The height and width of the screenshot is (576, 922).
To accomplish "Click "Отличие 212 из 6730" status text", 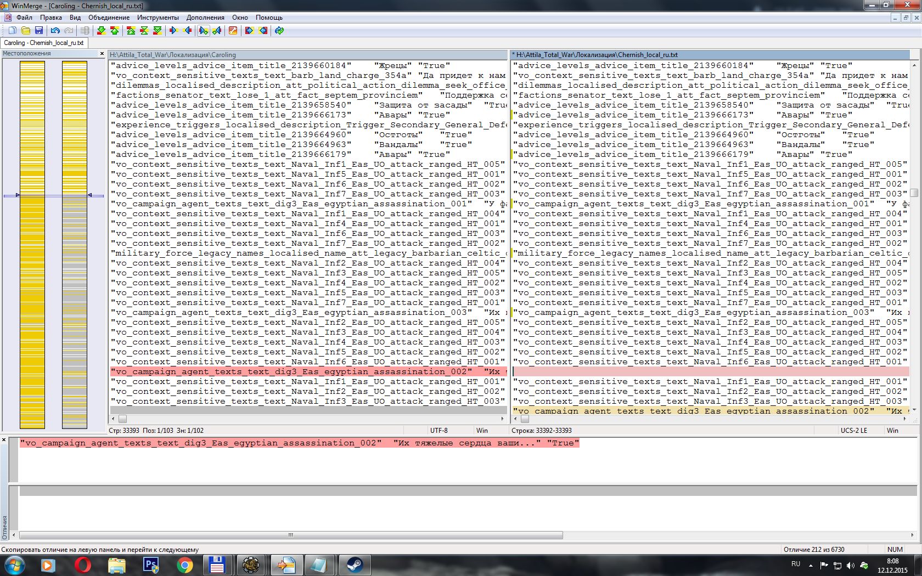I will (x=814, y=549).
